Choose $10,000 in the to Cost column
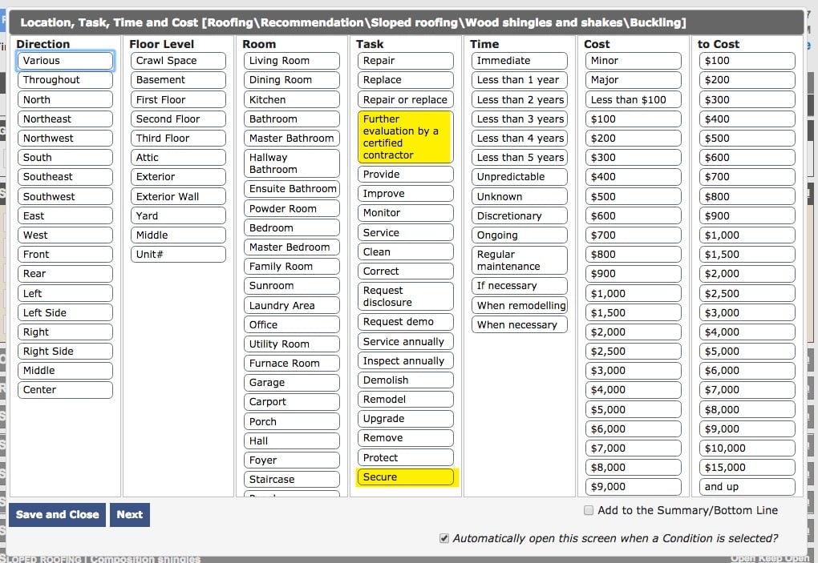Viewport: 818px width, 563px height. click(747, 448)
